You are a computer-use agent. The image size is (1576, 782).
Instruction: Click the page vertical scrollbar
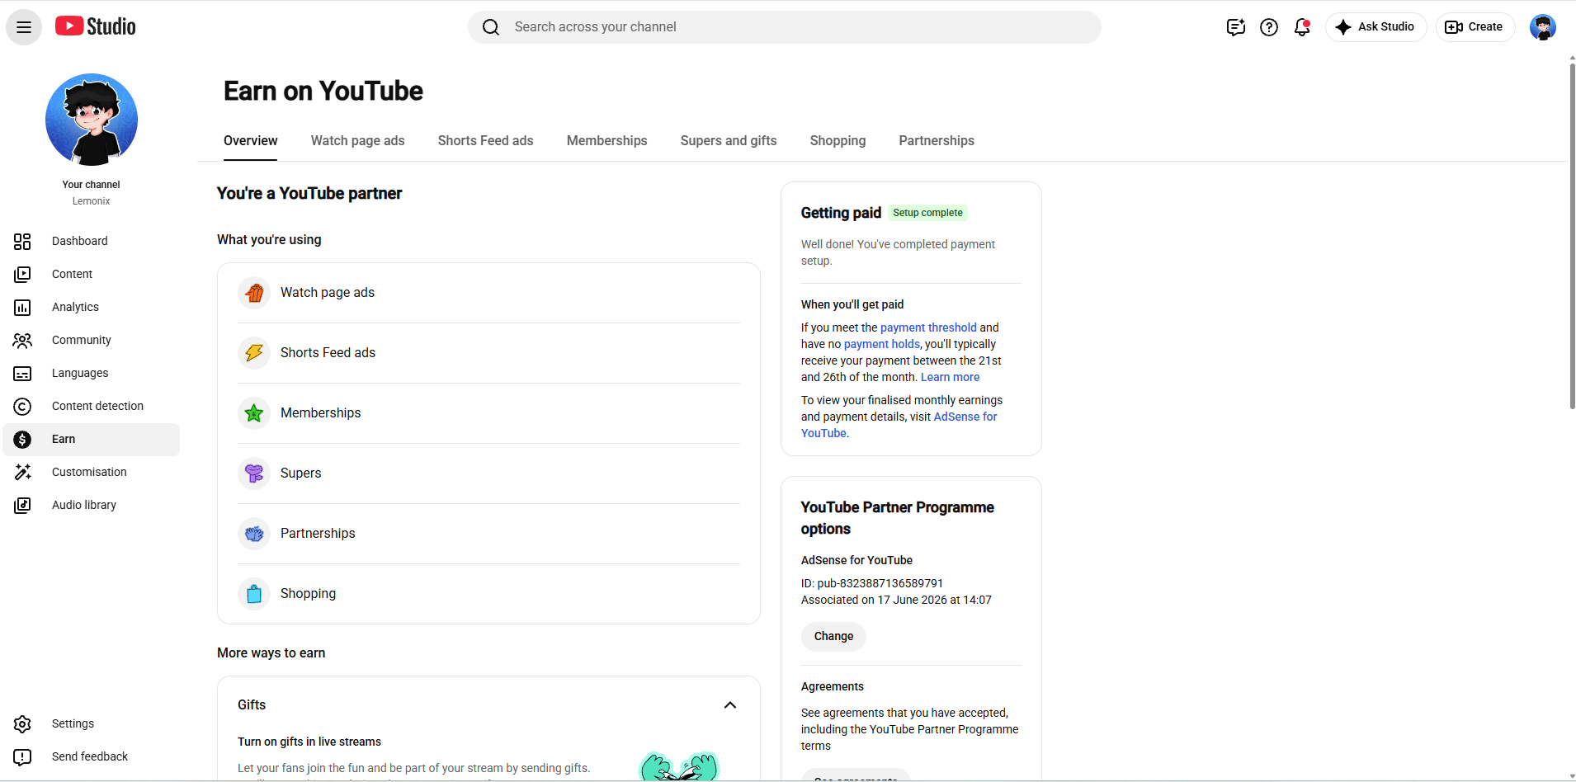tap(1572, 237)
